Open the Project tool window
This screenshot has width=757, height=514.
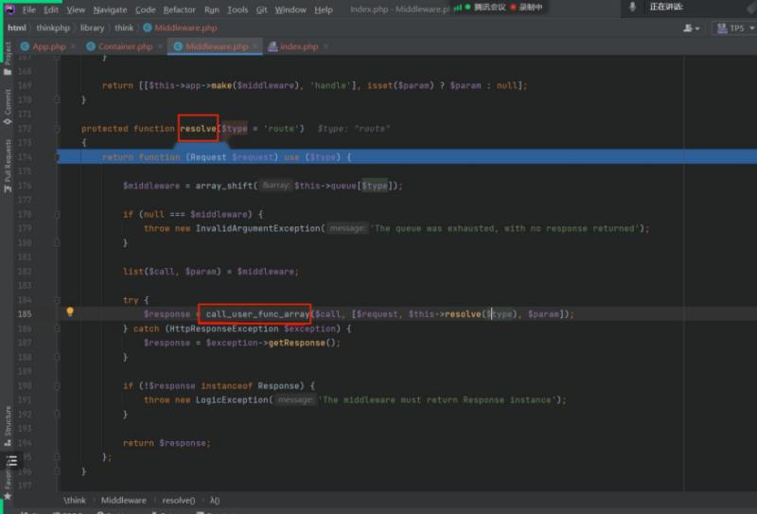click(x=8, y=59)
